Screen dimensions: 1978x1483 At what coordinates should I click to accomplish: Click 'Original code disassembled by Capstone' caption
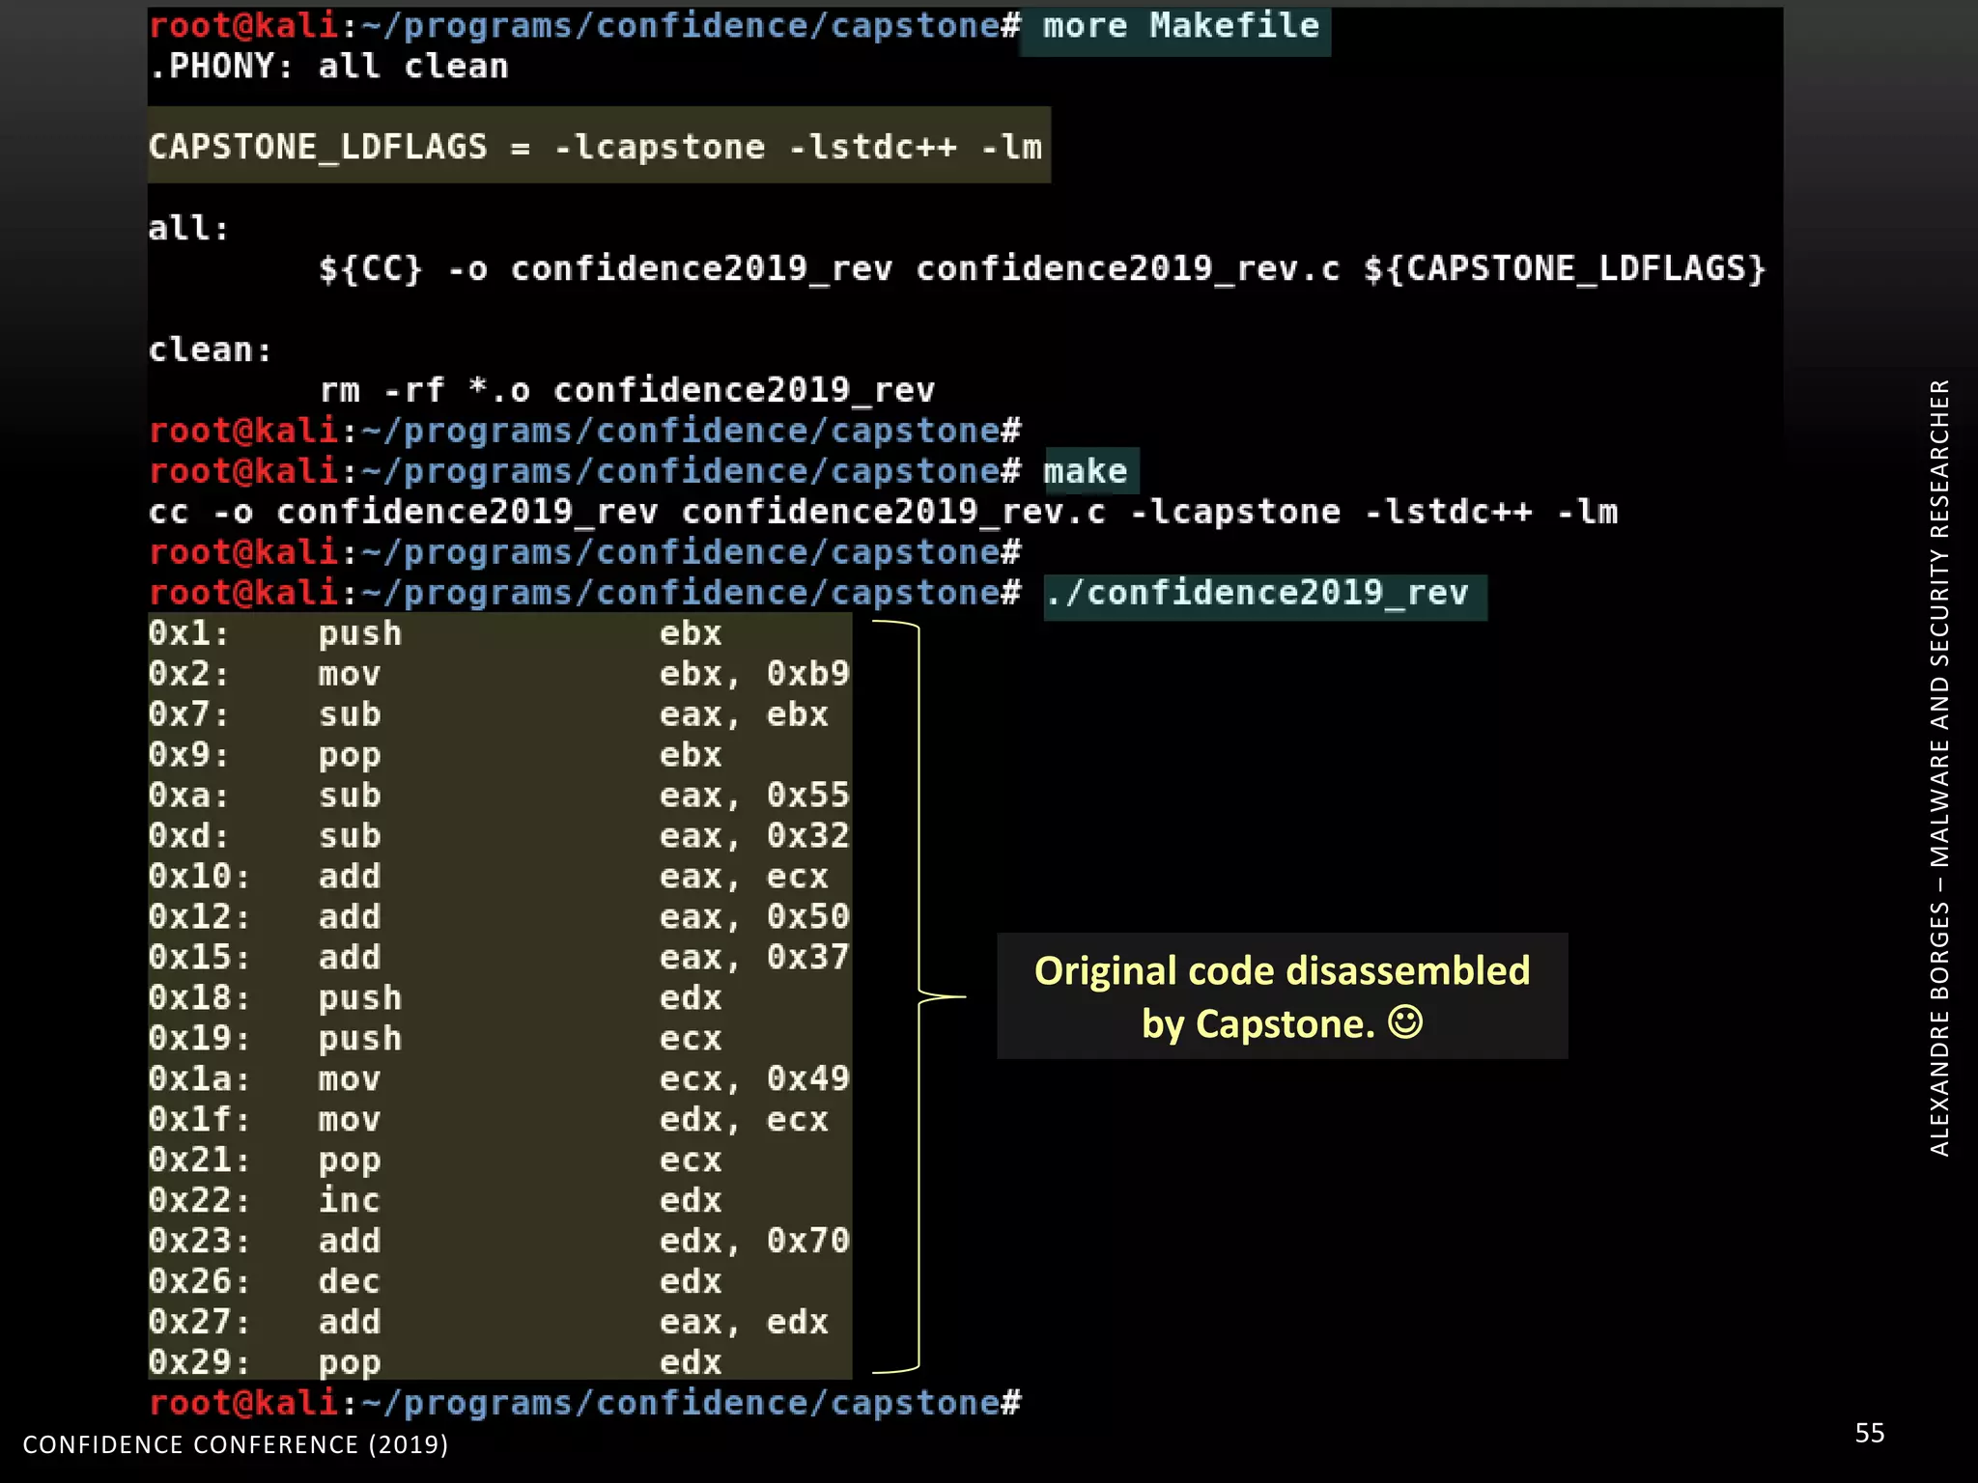tap(1282, 996)
